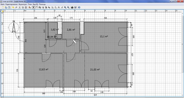Save the home with disk icon

9,7
